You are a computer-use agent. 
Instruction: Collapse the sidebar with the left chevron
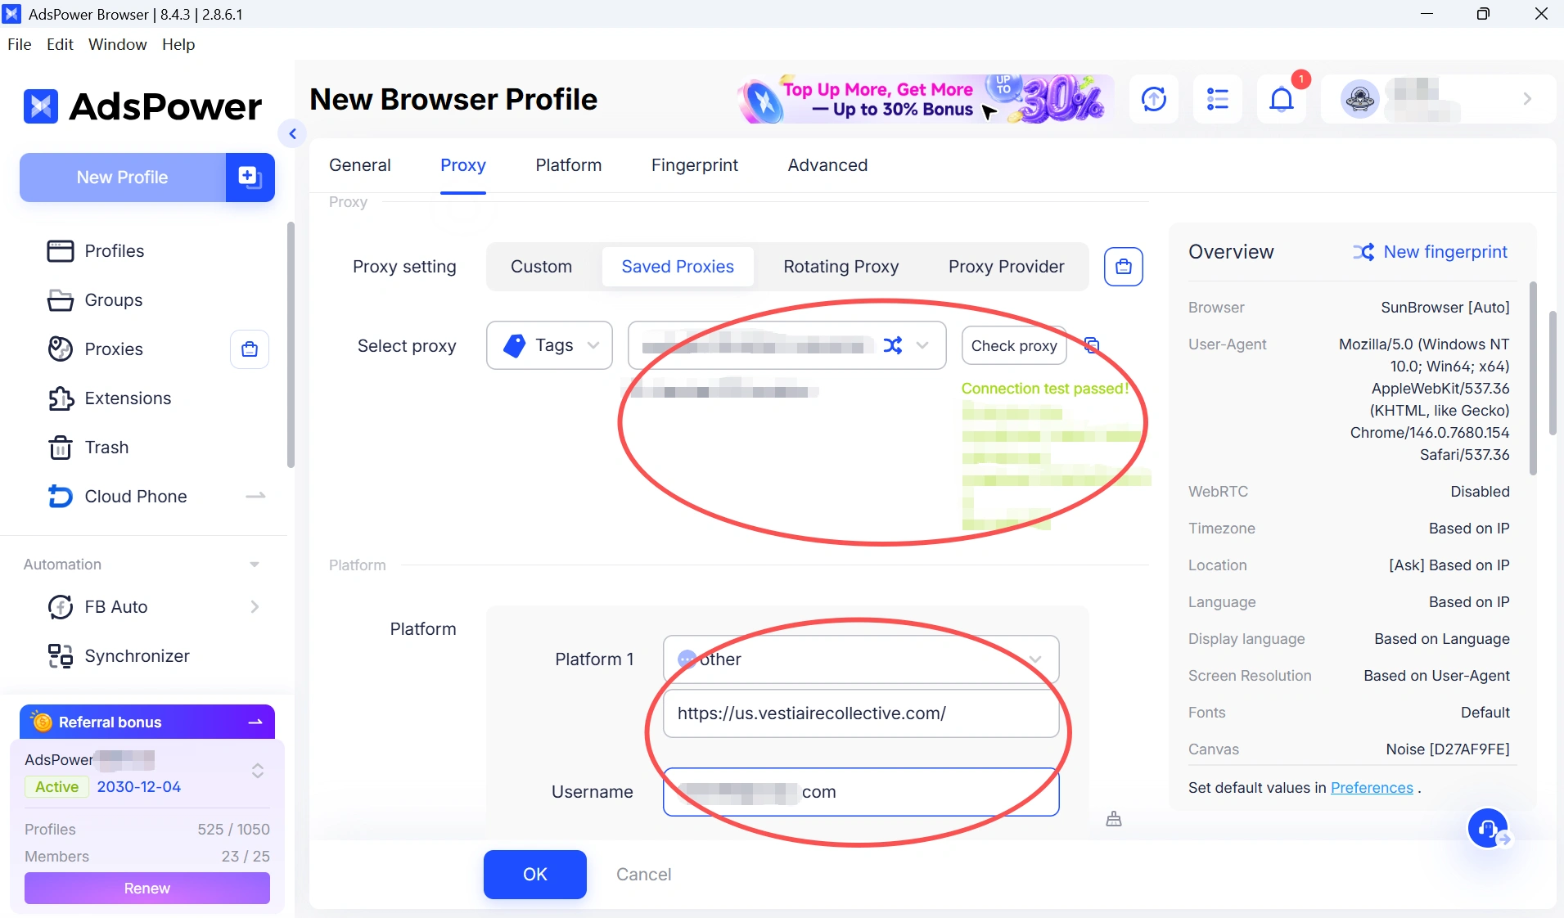tap(292, 133)
